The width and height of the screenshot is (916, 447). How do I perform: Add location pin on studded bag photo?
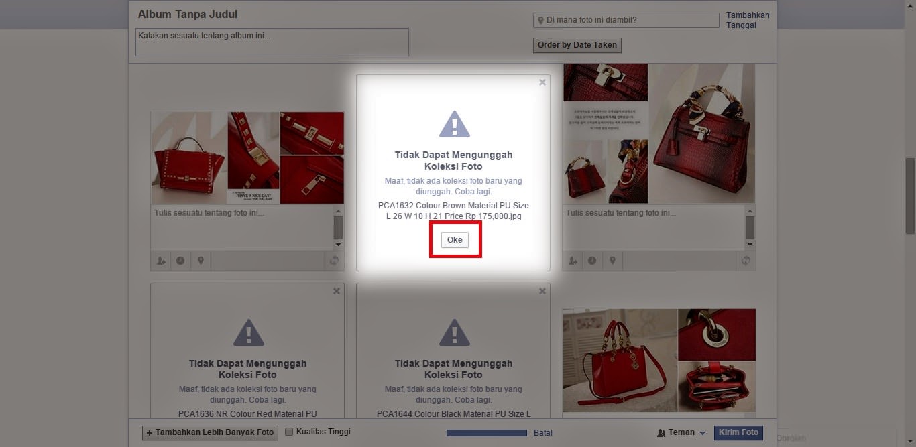(201, 261)
